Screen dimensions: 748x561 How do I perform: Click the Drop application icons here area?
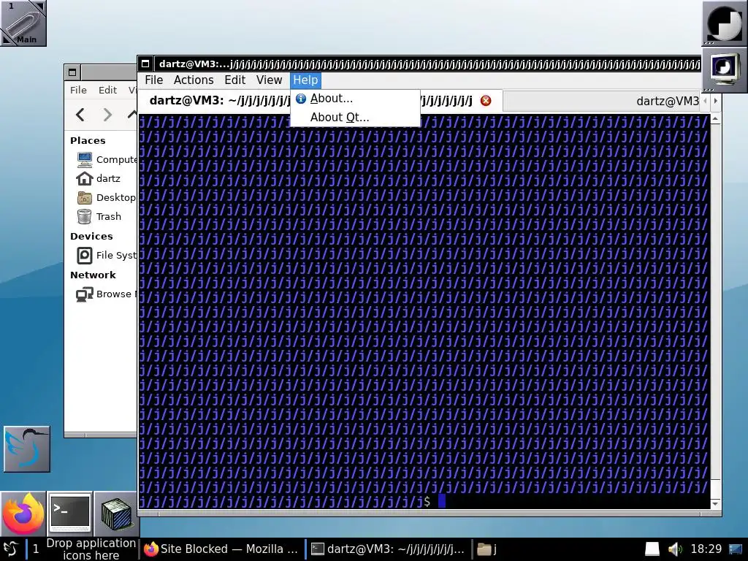coord(91,549)
